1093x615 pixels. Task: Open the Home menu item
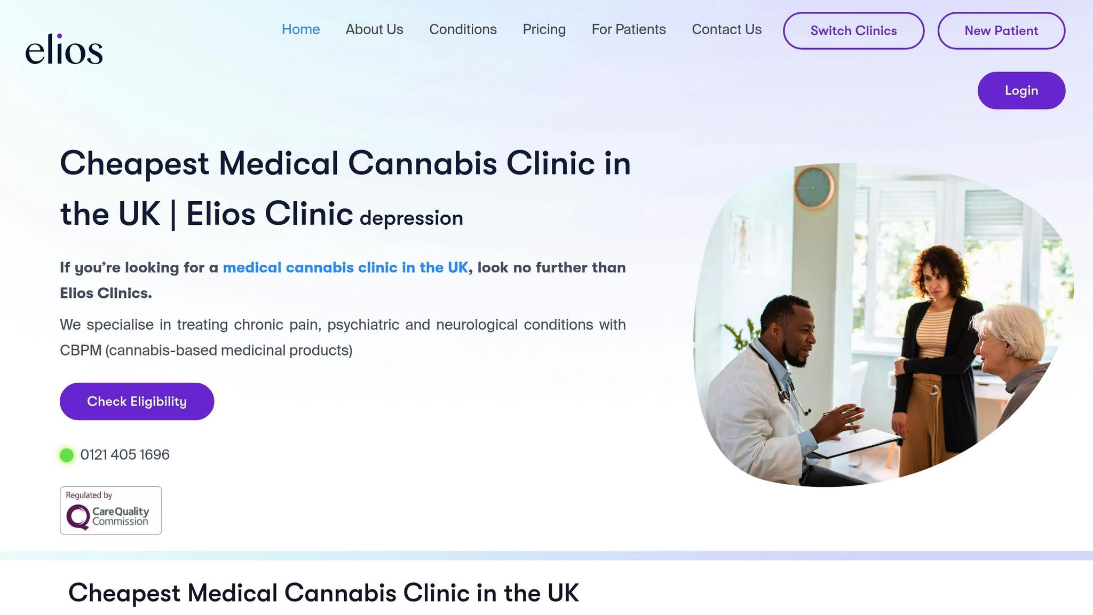pyautogui.click(x=301, y=29)
